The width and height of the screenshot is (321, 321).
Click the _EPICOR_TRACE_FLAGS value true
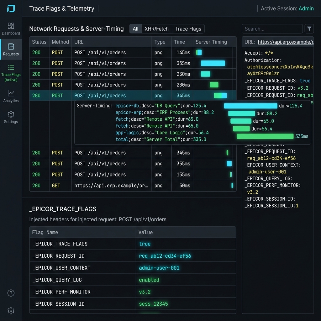tap(145, 244)
